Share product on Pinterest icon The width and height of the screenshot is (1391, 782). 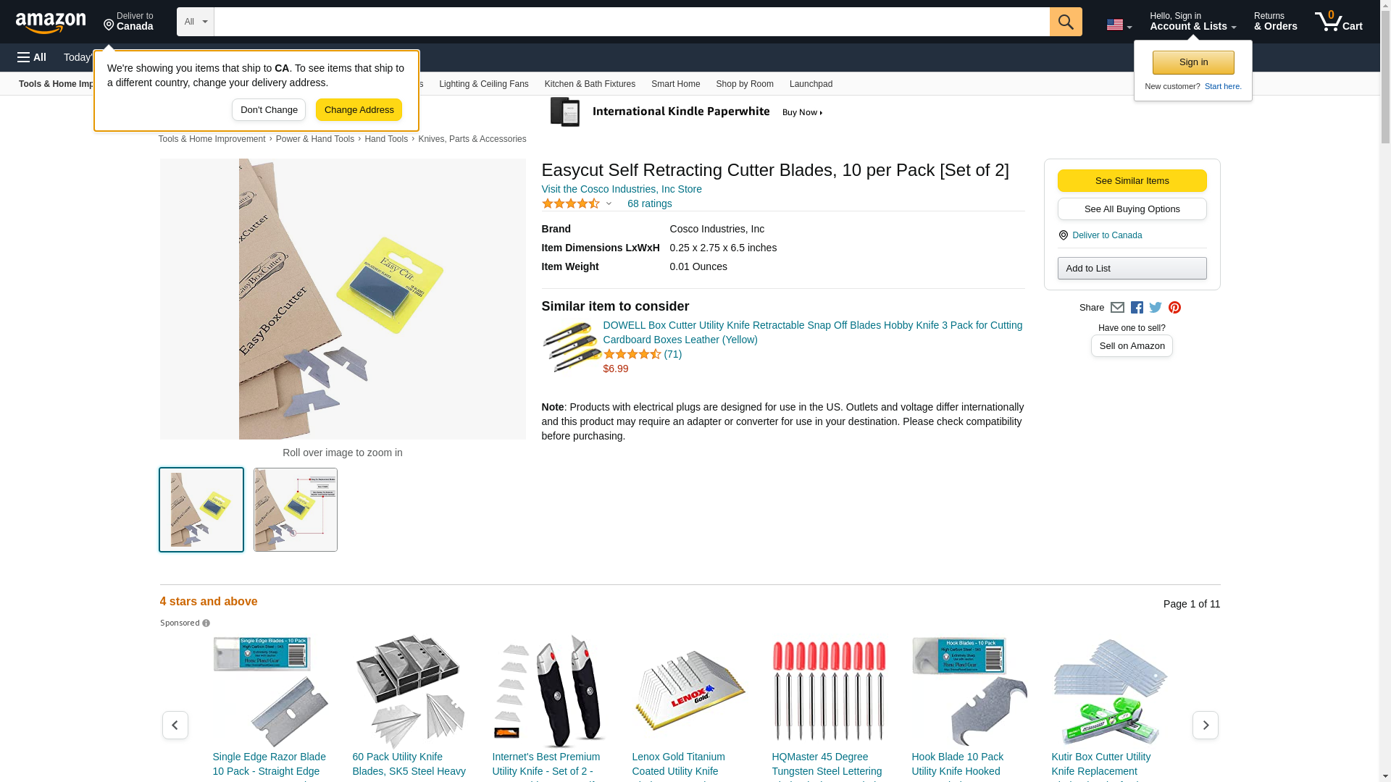click(1174, 308)
